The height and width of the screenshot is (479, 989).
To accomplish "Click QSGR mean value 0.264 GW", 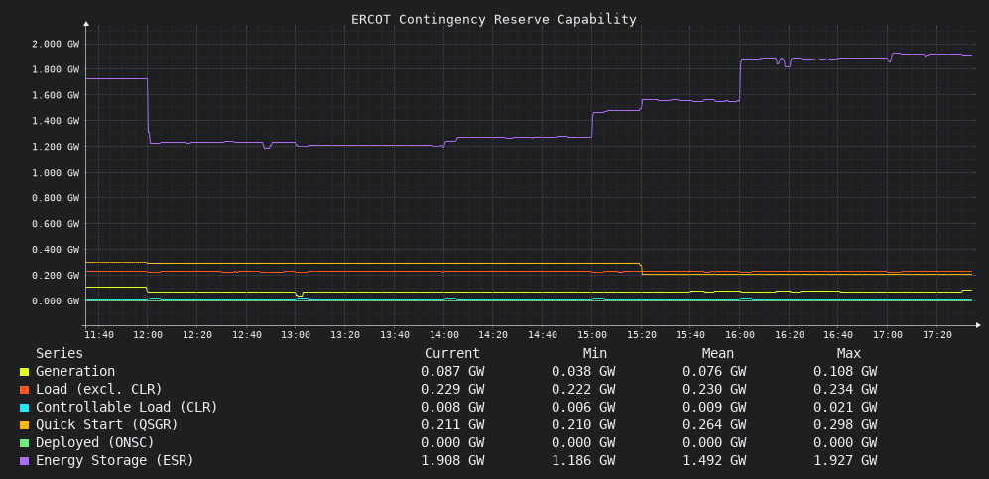I will 714,424.
